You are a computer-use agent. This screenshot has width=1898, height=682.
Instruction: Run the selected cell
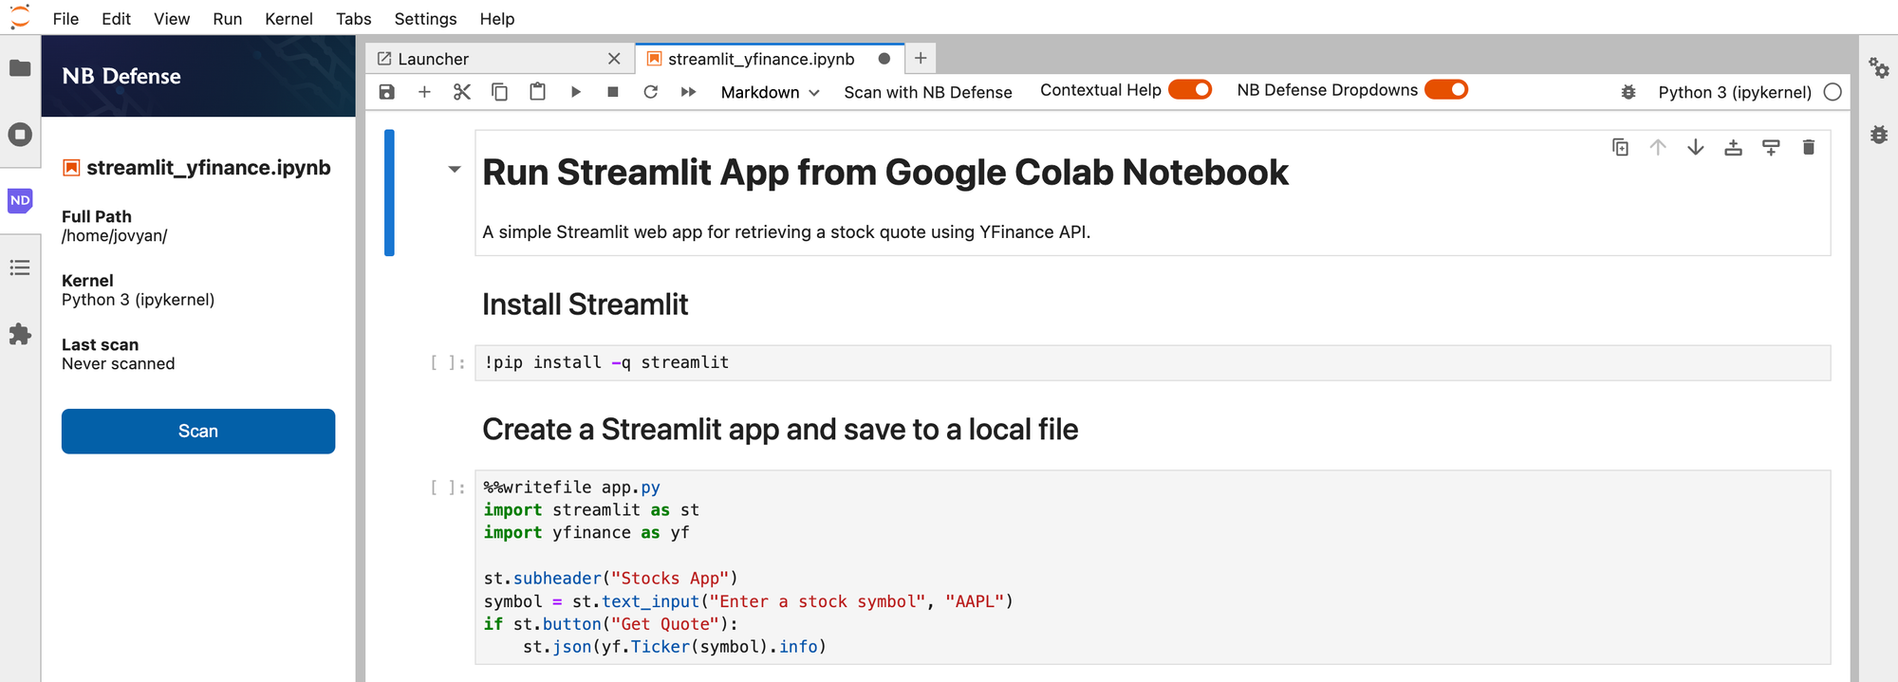click(x=575, y=92)
